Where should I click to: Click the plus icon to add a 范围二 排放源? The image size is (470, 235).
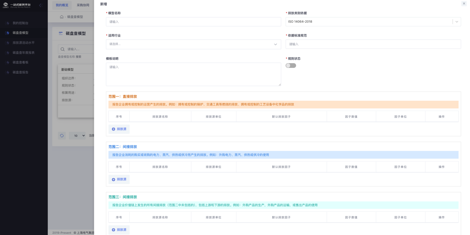pos(113,179)
